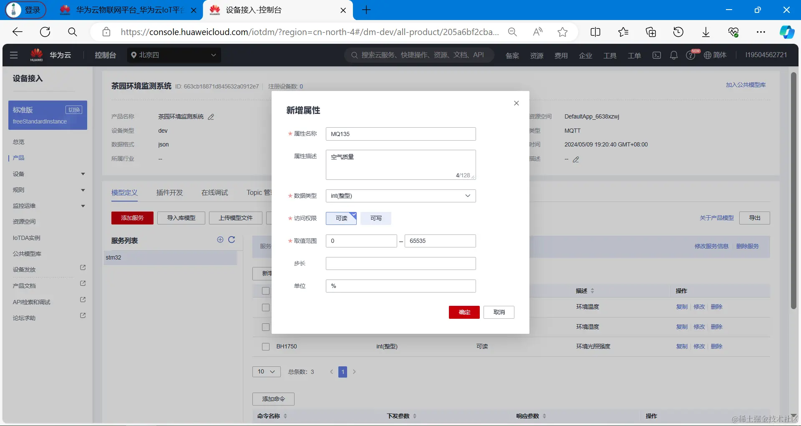
Task: Open a new browser tab plus button
Action: pos(366,10)
